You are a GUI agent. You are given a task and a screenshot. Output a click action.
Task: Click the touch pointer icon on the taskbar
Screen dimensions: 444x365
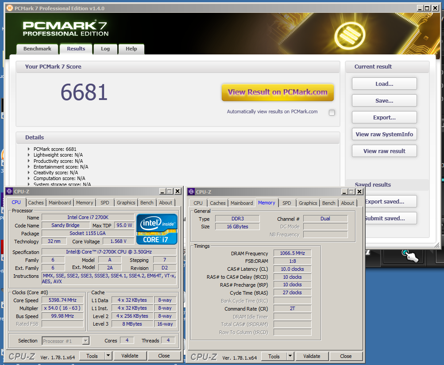410,256
